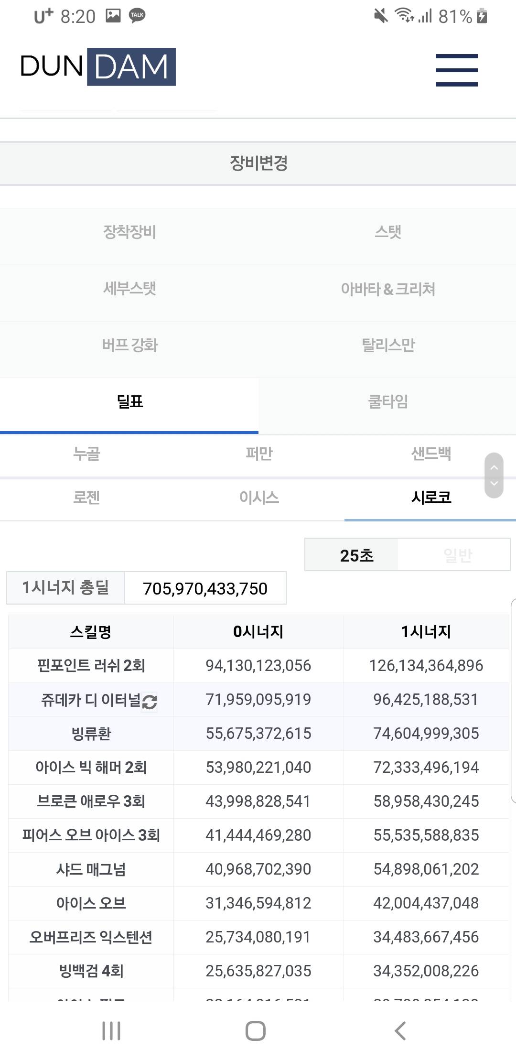This screenshot has height=1061, width=516.
Task: Click the value 55,675,372,615
Action: (258, 734)
